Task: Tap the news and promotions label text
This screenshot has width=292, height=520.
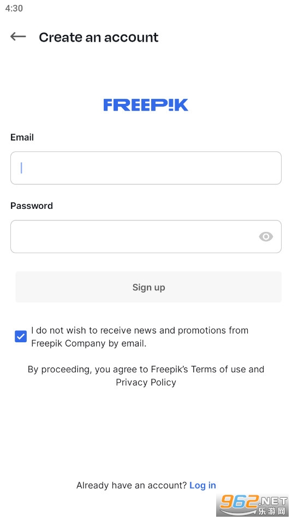Action: coord(140,337)
